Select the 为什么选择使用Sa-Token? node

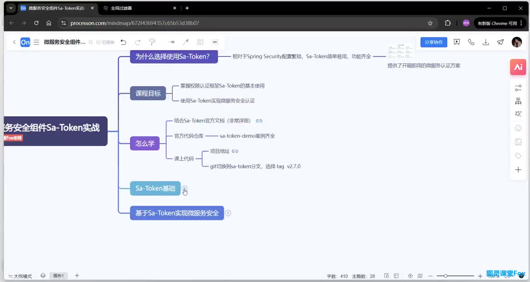(x=174, y=57)
